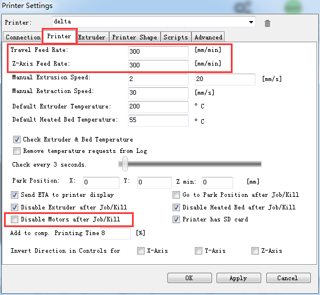This screenshot has width=320, height=295.
Task: Confirm settings with the OK button
Action: click(190, 278)
